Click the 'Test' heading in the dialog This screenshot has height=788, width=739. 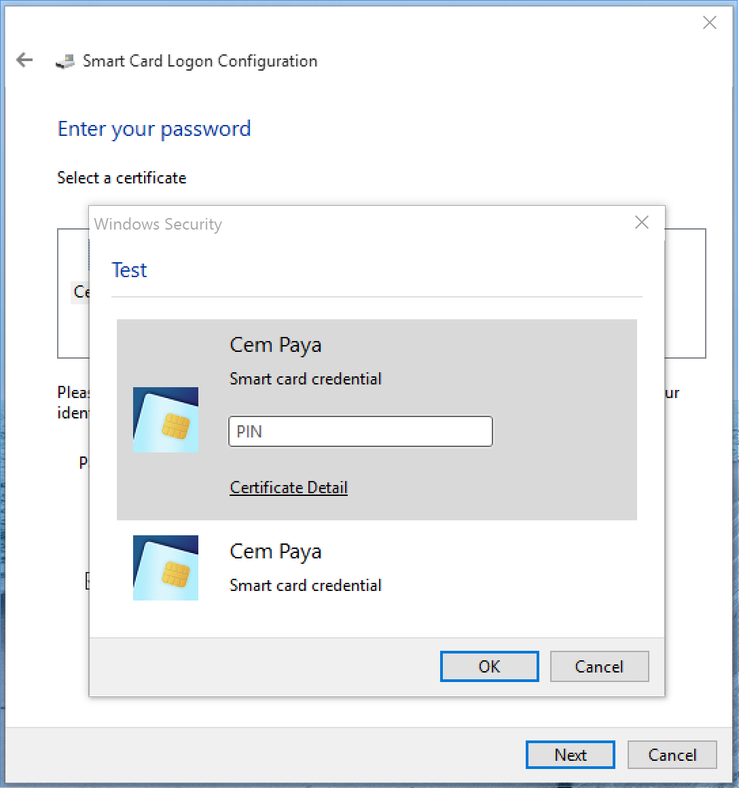click(x=129, y=270)
